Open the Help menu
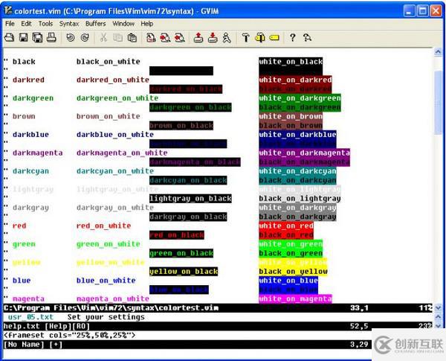This screenshot has height=361, width=446. 146,24
